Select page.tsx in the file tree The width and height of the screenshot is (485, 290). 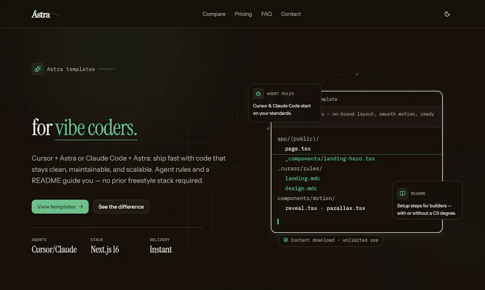[298, 149]
